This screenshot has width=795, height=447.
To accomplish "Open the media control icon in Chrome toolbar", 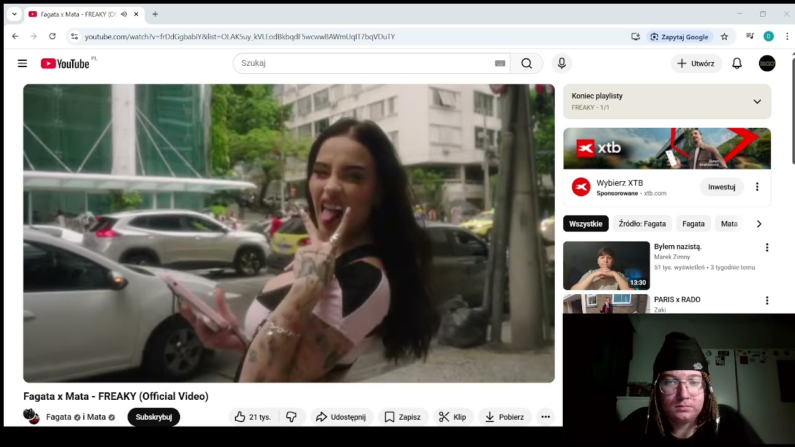I will coord(750,37).
